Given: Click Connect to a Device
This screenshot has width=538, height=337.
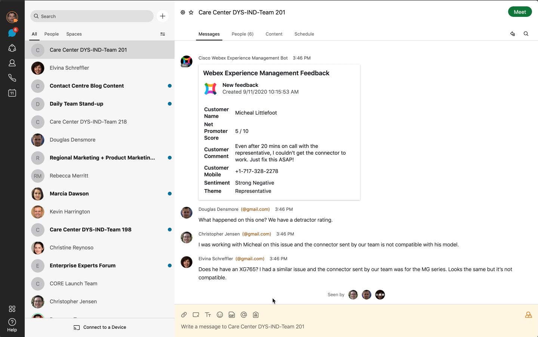Looking at the screenshot, I should [100, 327].
